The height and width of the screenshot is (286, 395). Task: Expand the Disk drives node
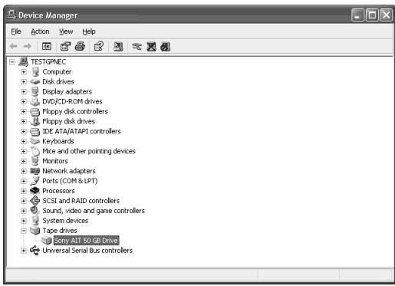point(23,82)
